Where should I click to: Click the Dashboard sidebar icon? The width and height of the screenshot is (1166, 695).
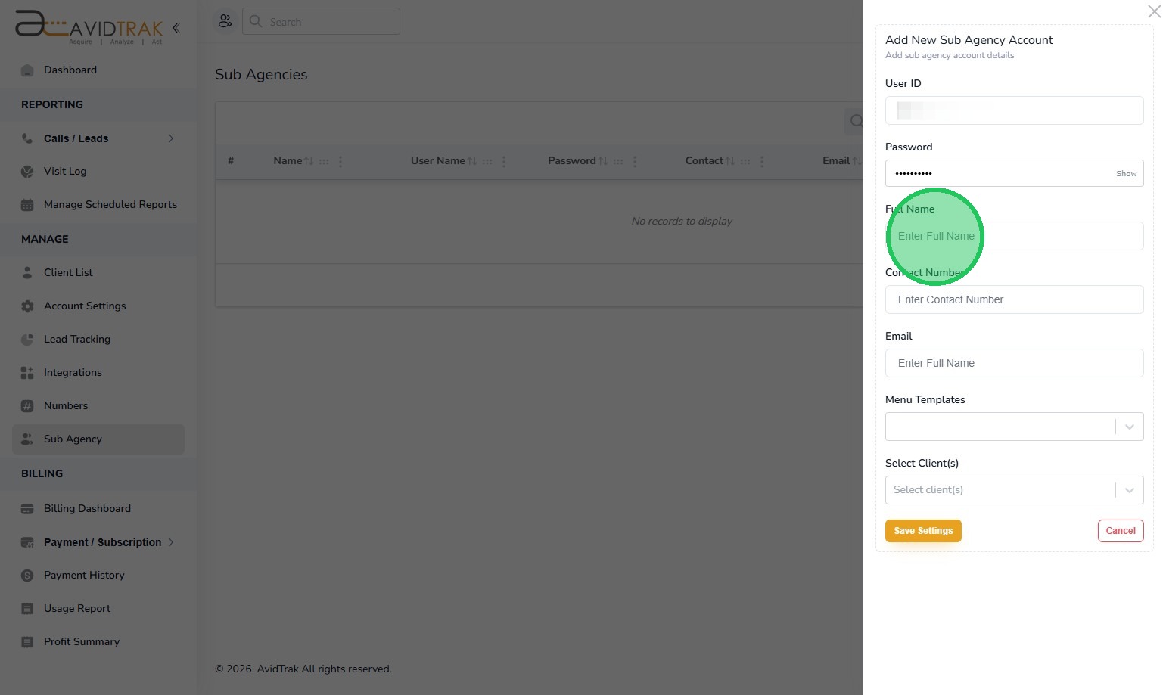tap(27, 70)
